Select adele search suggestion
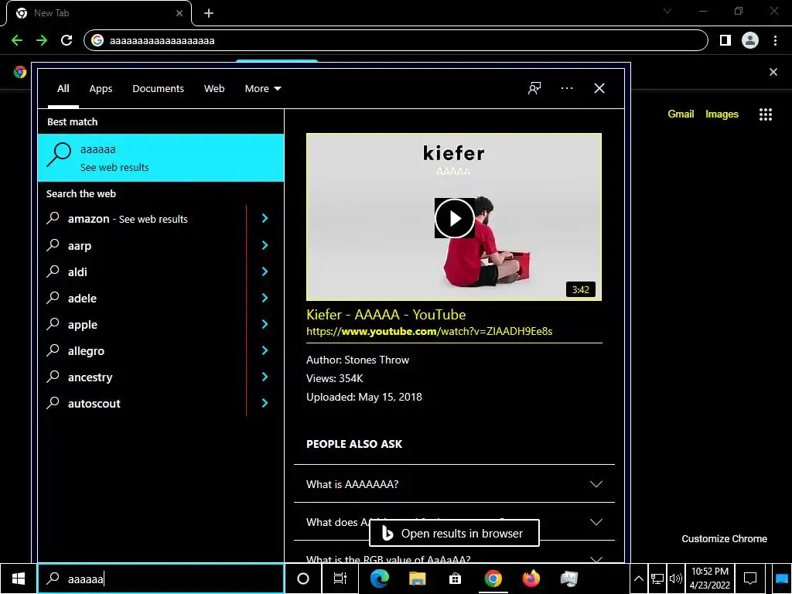The image size is (792, 594). 142,298
